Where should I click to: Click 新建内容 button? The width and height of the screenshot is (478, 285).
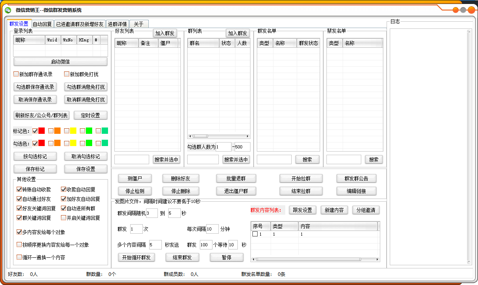(x=334, y=210)
